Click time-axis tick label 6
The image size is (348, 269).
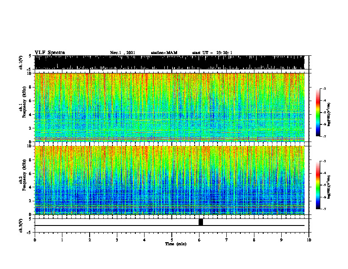point(199,240)
